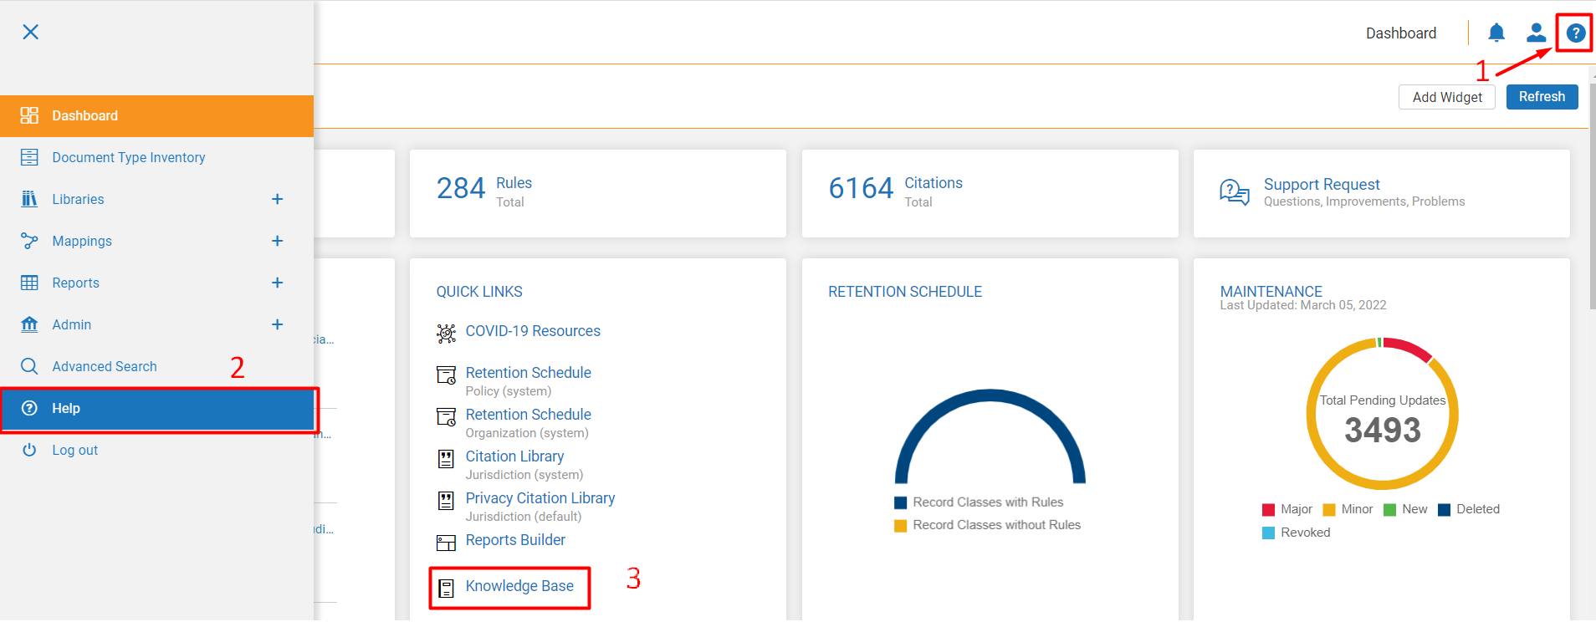Open the Privacy Citation Library link

(x=540, y=498)
